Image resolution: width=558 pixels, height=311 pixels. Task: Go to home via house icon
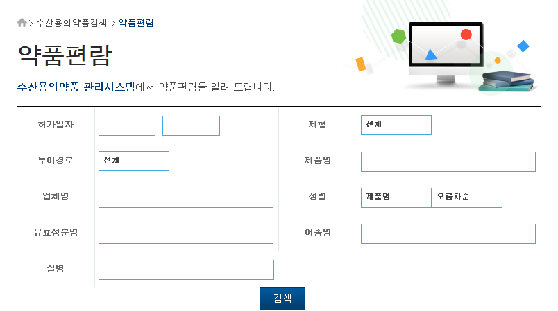pos(22,23)
